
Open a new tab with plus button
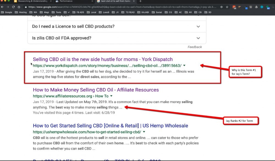[x=140, y=1]
